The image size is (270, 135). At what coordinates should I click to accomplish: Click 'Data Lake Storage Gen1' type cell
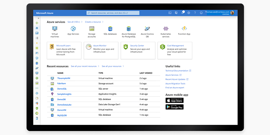pyautogui.click(x=109, y=105)
